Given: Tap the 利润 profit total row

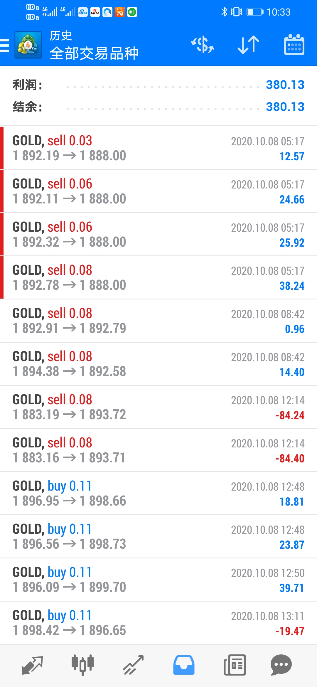Looking at the screenshot, I should tap(158, 85).
